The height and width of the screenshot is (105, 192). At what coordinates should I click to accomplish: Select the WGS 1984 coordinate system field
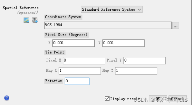click(x=108, y=25)
